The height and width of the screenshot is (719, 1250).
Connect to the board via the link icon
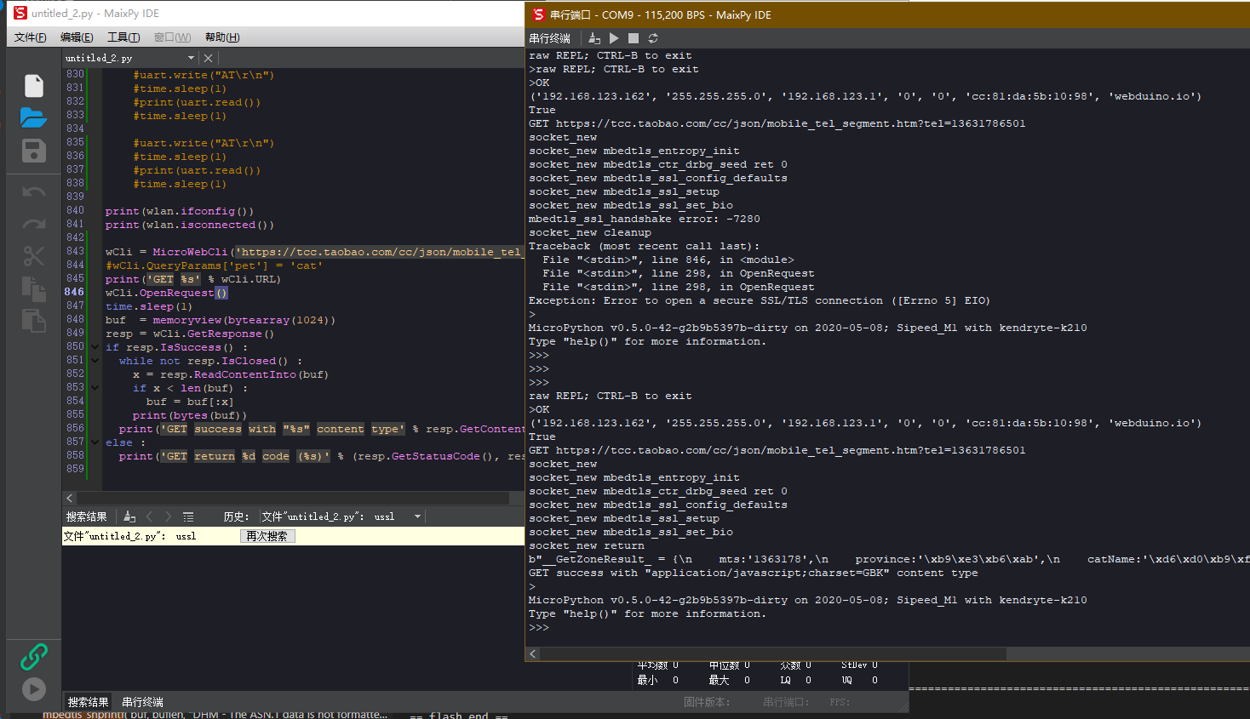click(x=33, y=656)
